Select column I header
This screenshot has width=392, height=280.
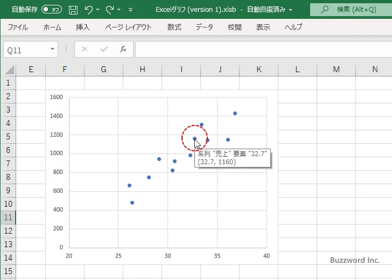(181, 69)
